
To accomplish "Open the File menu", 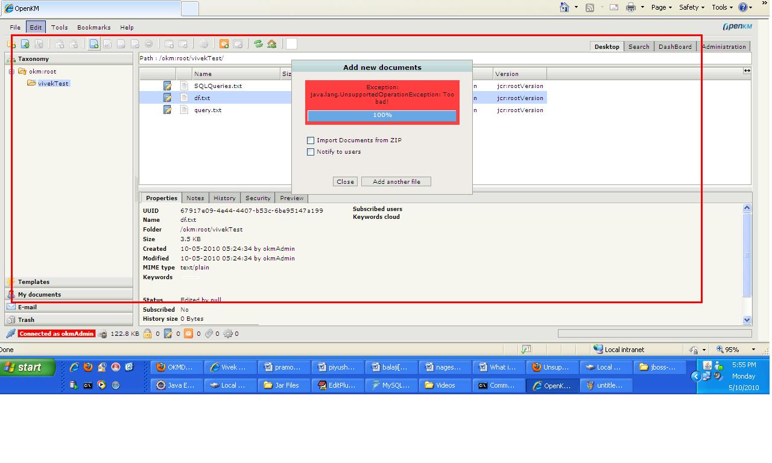I will click(x=15, y=27).
